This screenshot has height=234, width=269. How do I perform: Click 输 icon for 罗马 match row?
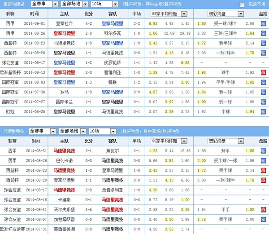263,92
